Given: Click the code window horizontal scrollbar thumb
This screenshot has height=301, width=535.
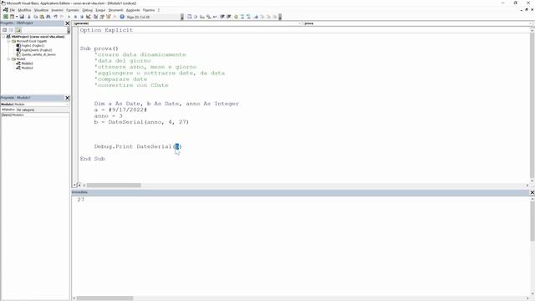Looking at the screenshot, I should tap(114, 186).
